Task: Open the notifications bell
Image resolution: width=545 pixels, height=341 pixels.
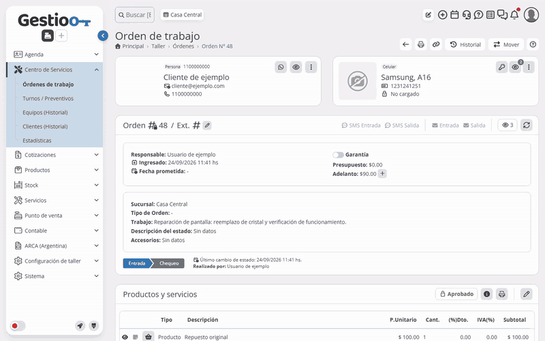Action: pyautogui.click(x=514, y=15)
